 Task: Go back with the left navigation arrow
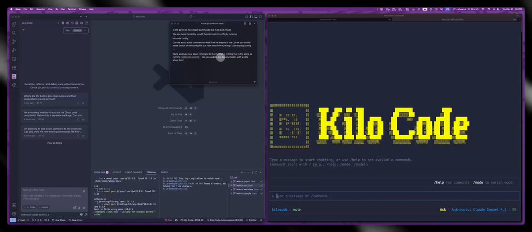(x=81, y=16)
